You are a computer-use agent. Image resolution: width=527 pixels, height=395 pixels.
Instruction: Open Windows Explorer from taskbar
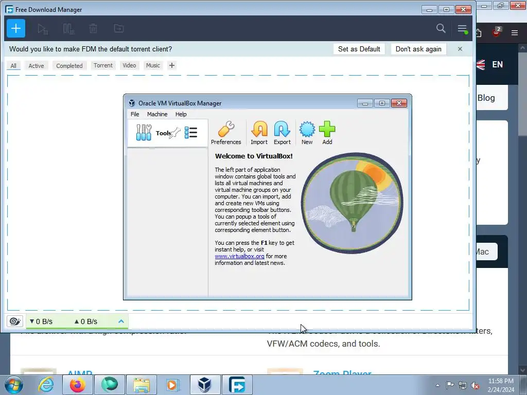(142, 385)
